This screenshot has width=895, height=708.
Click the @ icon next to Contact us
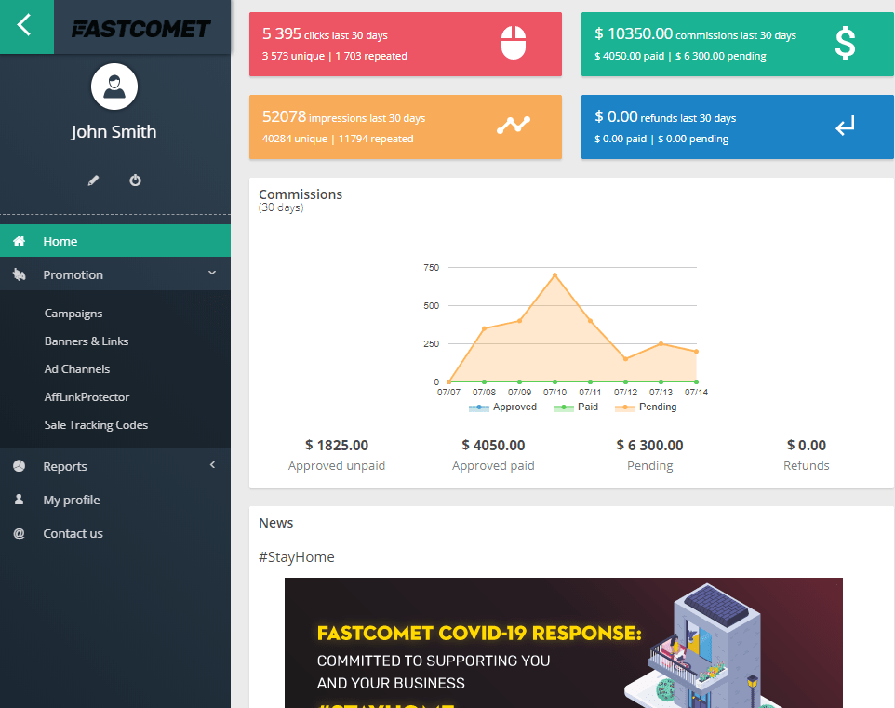(x=18, y=532)
